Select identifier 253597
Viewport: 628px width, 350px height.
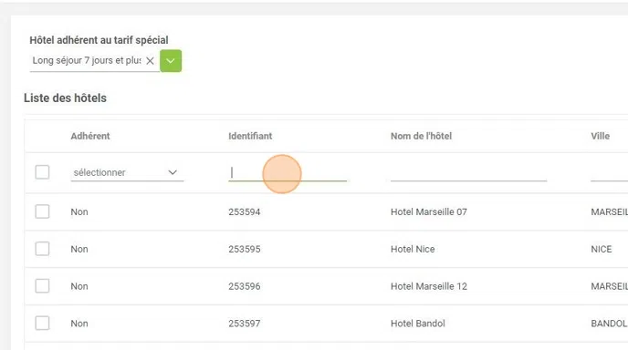(245, 324)
